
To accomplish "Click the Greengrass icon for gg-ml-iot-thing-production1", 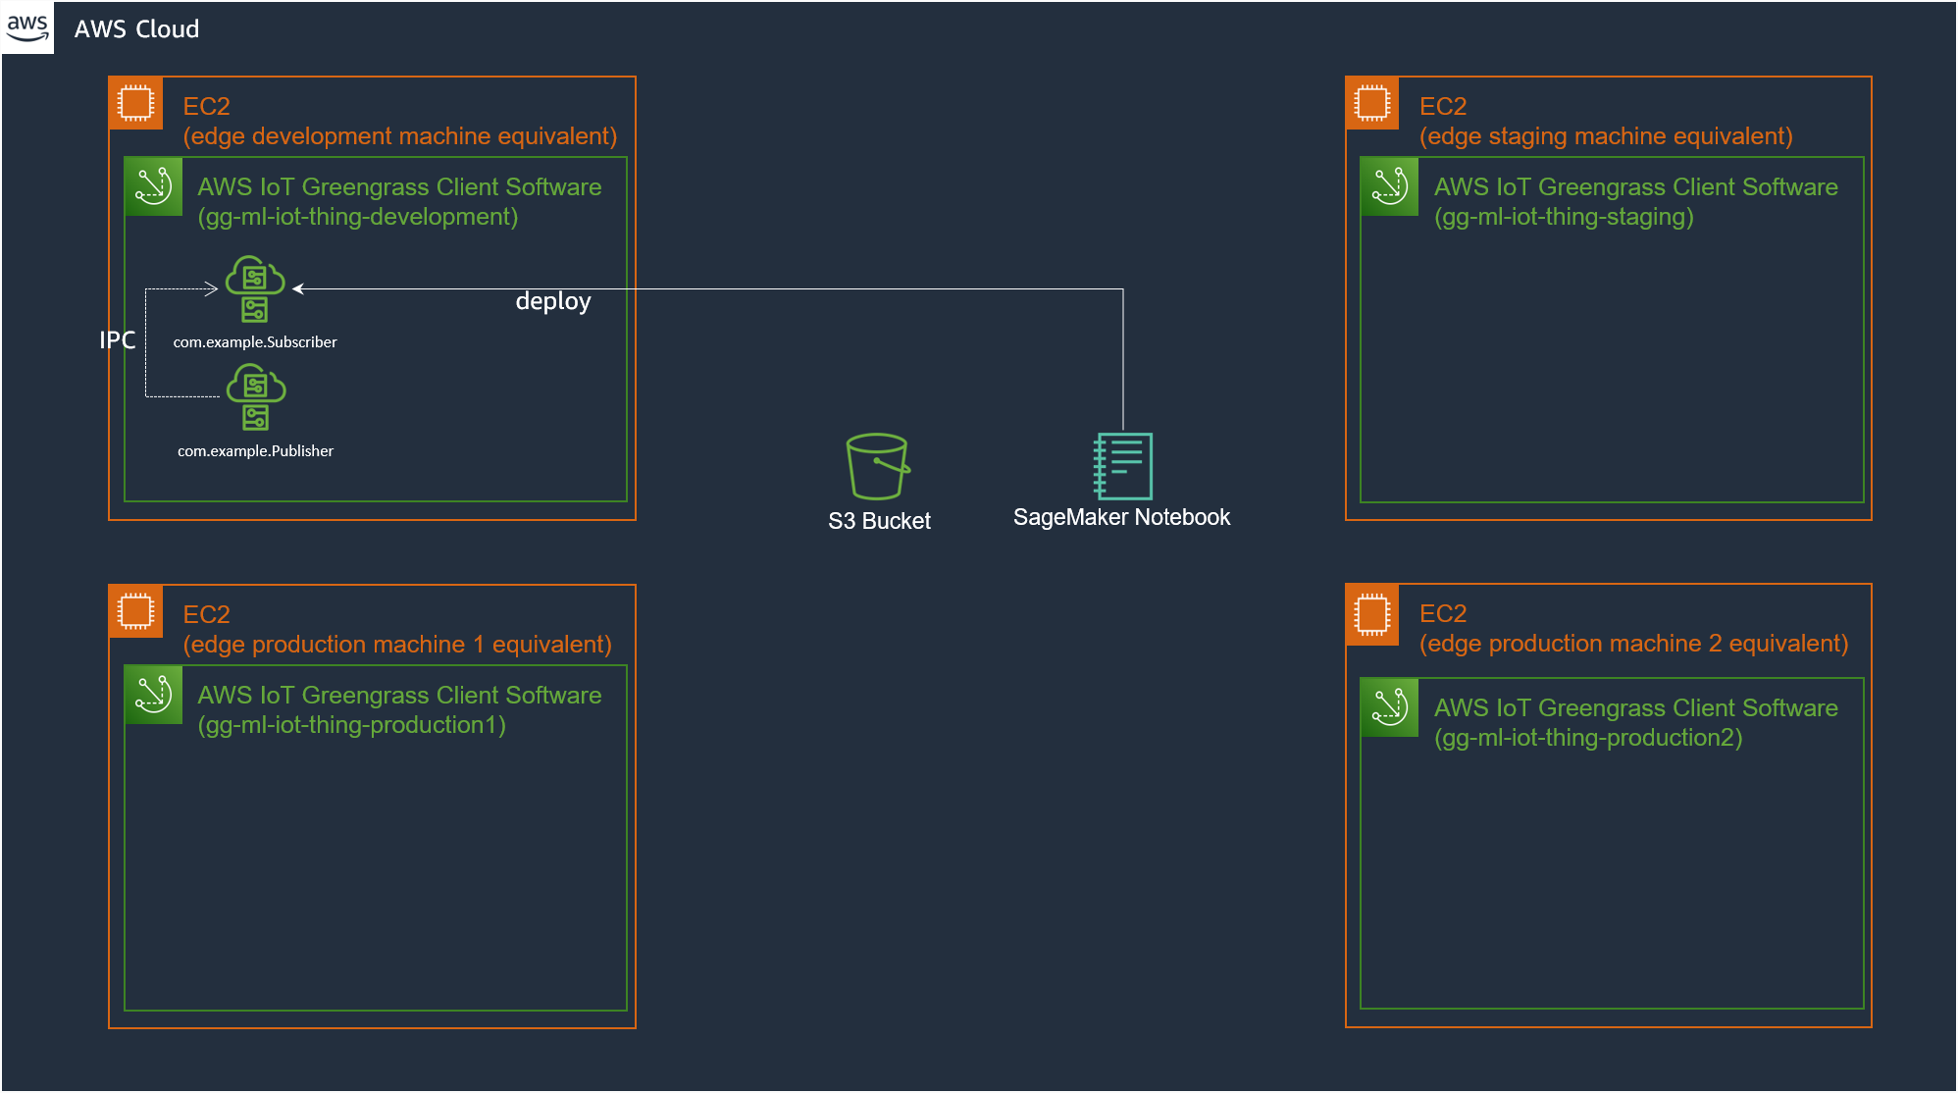I will click(153, 695).
